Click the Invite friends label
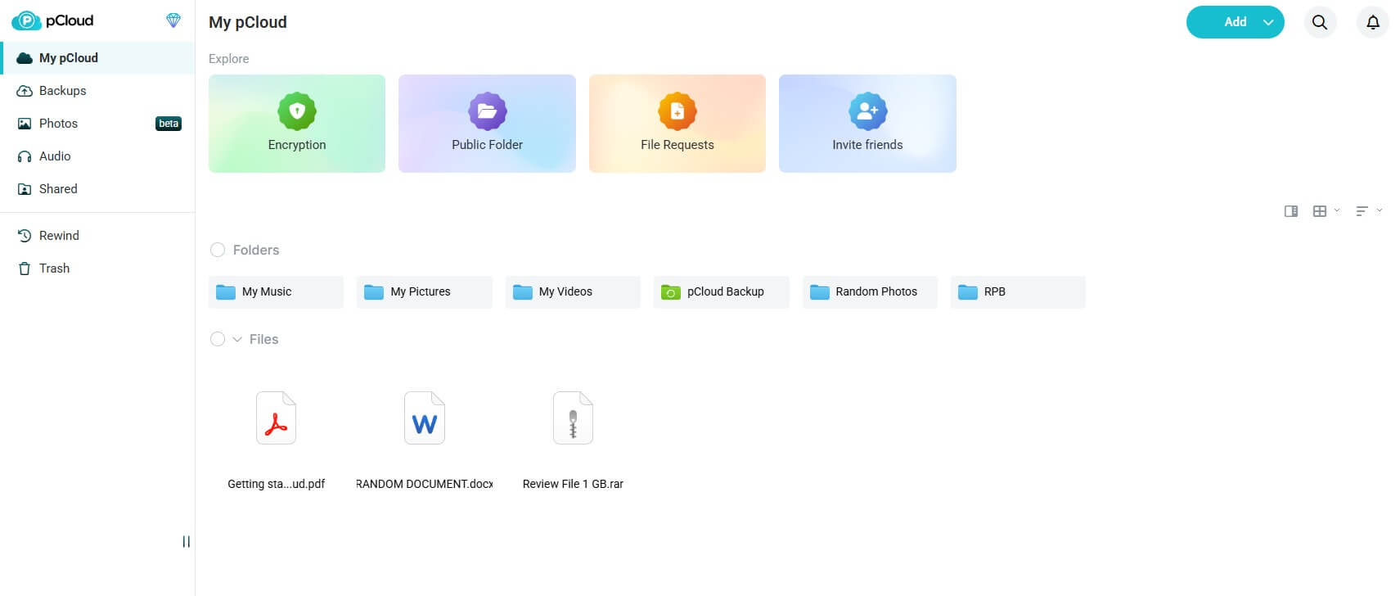Screen dimensions: 1400x596 pos(867,145)
